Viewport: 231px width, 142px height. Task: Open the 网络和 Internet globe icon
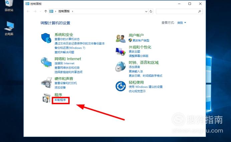[x=46, y=62]
